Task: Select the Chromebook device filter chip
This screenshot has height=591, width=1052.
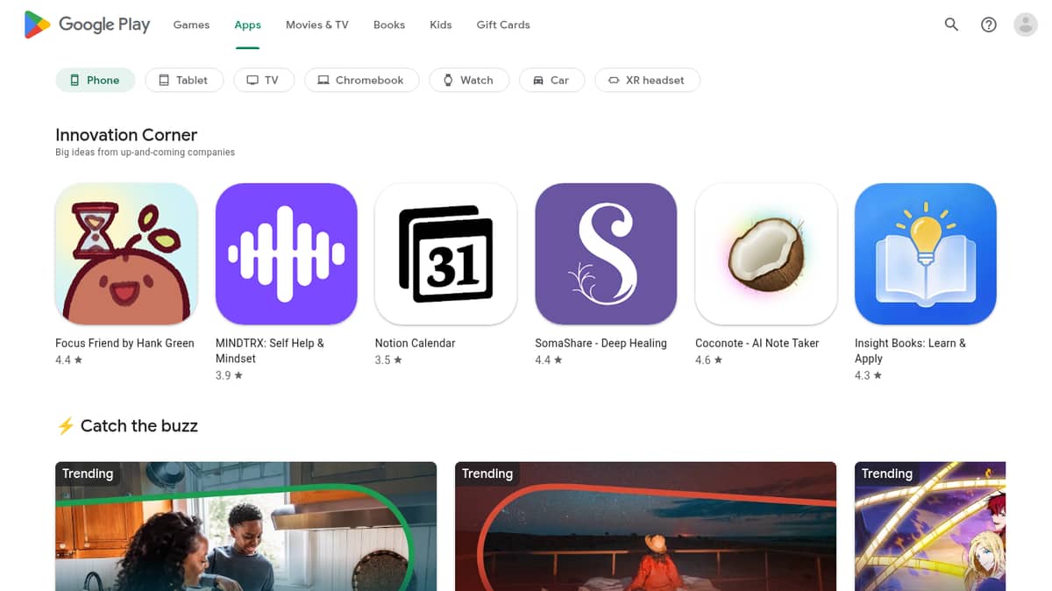Action: click(x=360, y=80)
